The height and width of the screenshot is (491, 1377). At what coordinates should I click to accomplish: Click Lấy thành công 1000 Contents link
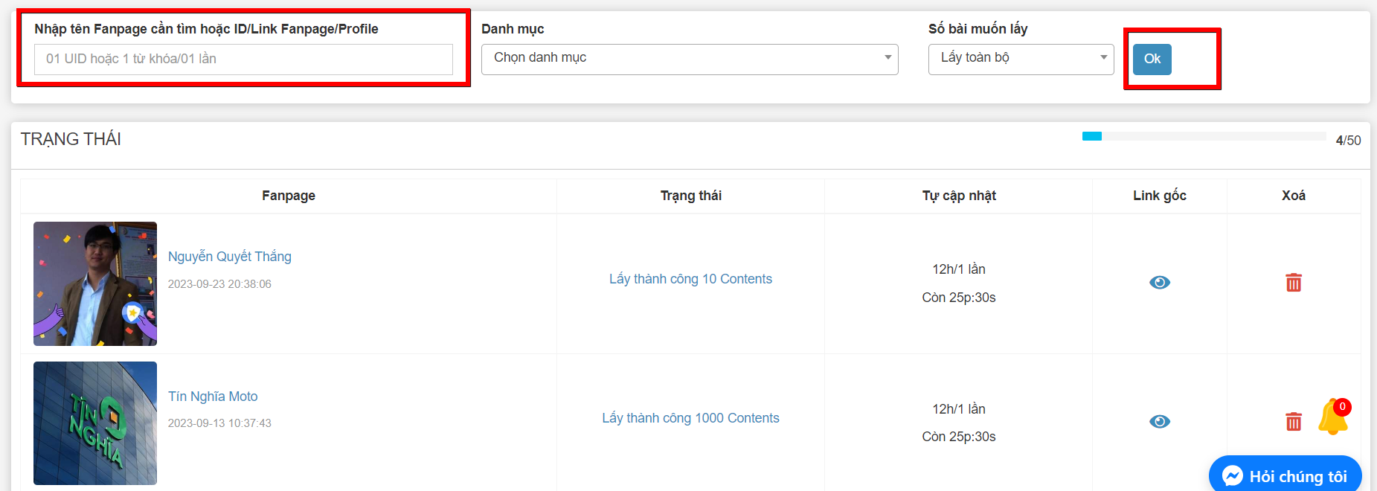pos(690,418)
